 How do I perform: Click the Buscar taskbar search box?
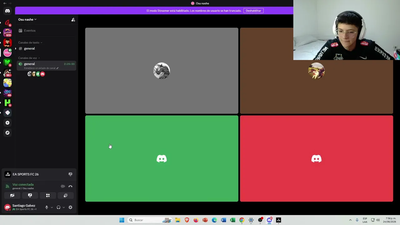click(150, 220)
